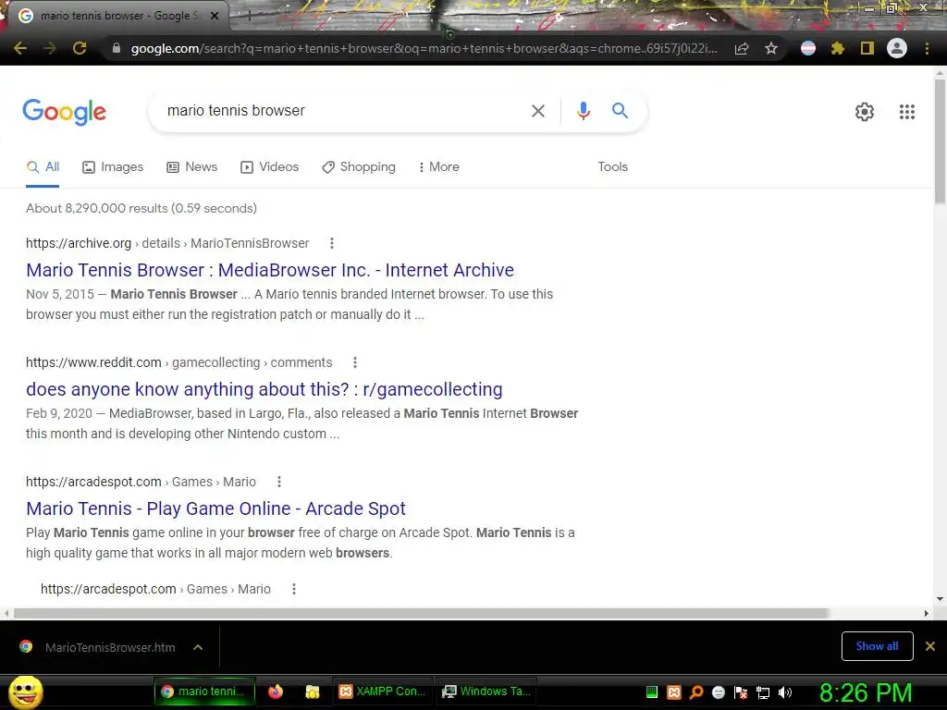
Task: Click the 'About 8,290,000 results' text
Action: tap(141, 208)
